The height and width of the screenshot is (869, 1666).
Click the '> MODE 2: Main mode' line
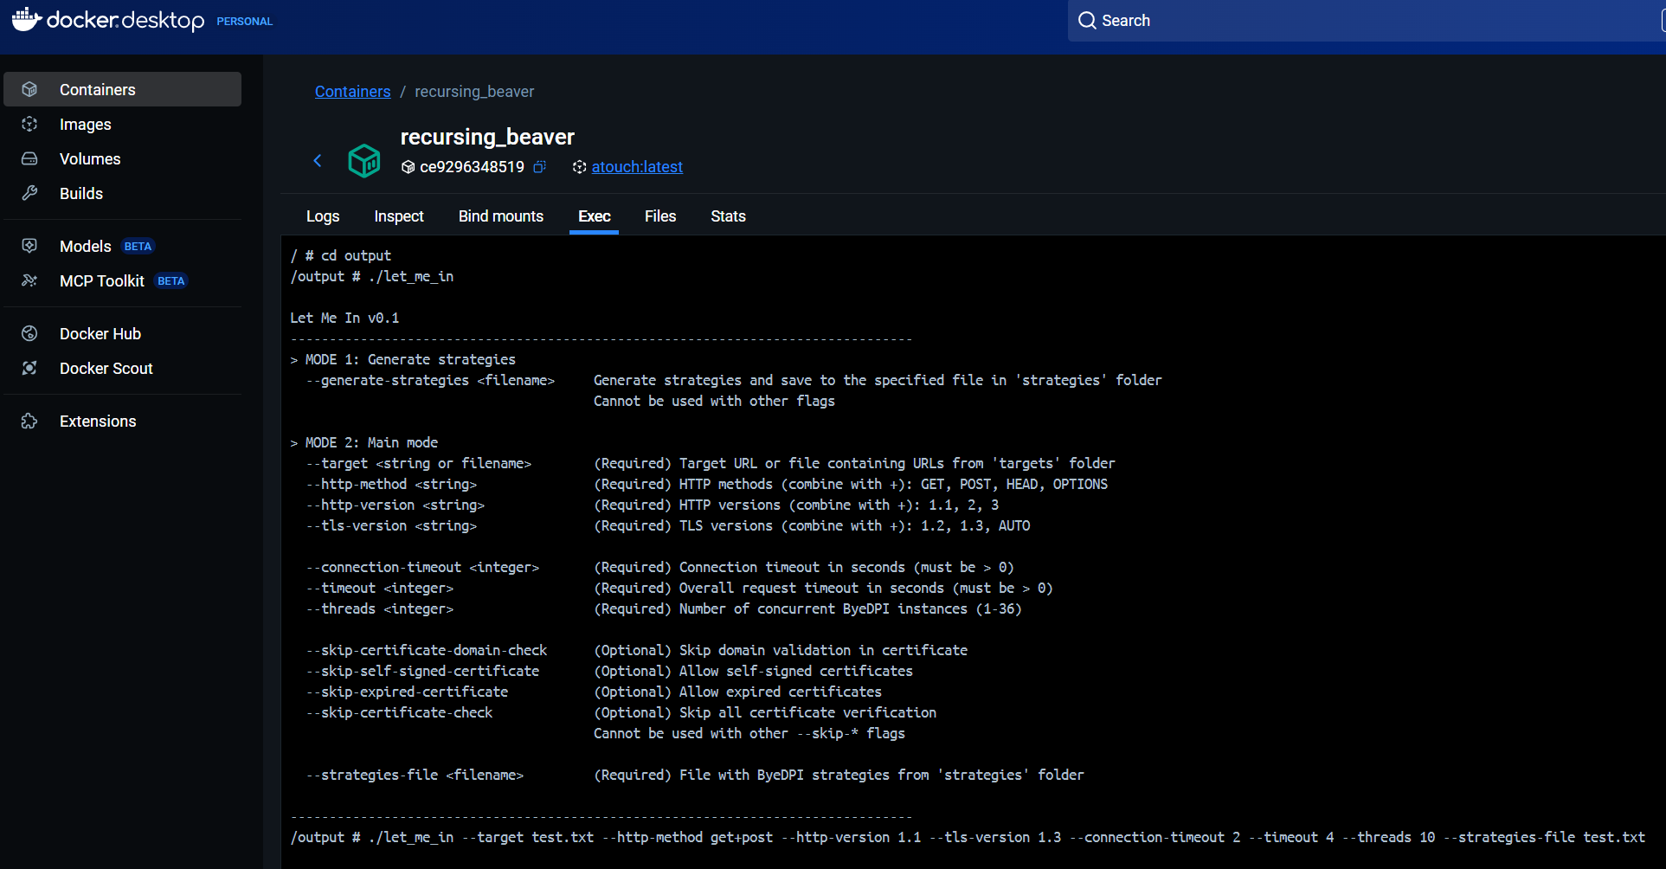point(363,442)
